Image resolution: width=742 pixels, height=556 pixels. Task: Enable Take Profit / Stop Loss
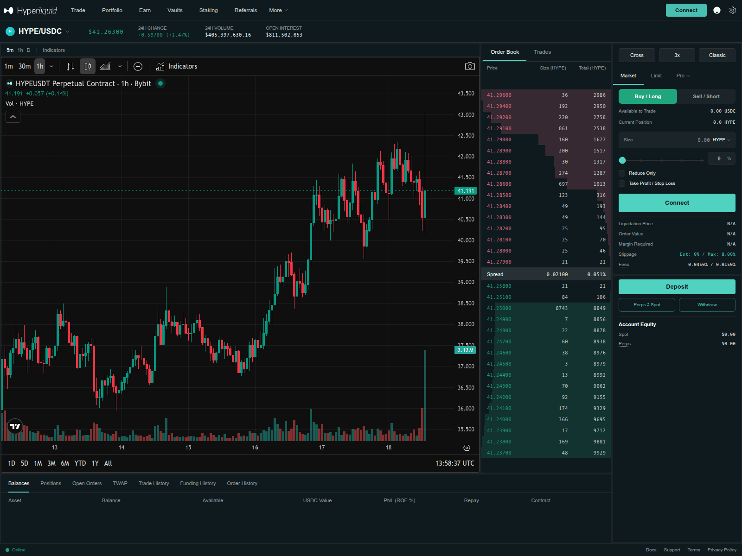click(622, 183)
